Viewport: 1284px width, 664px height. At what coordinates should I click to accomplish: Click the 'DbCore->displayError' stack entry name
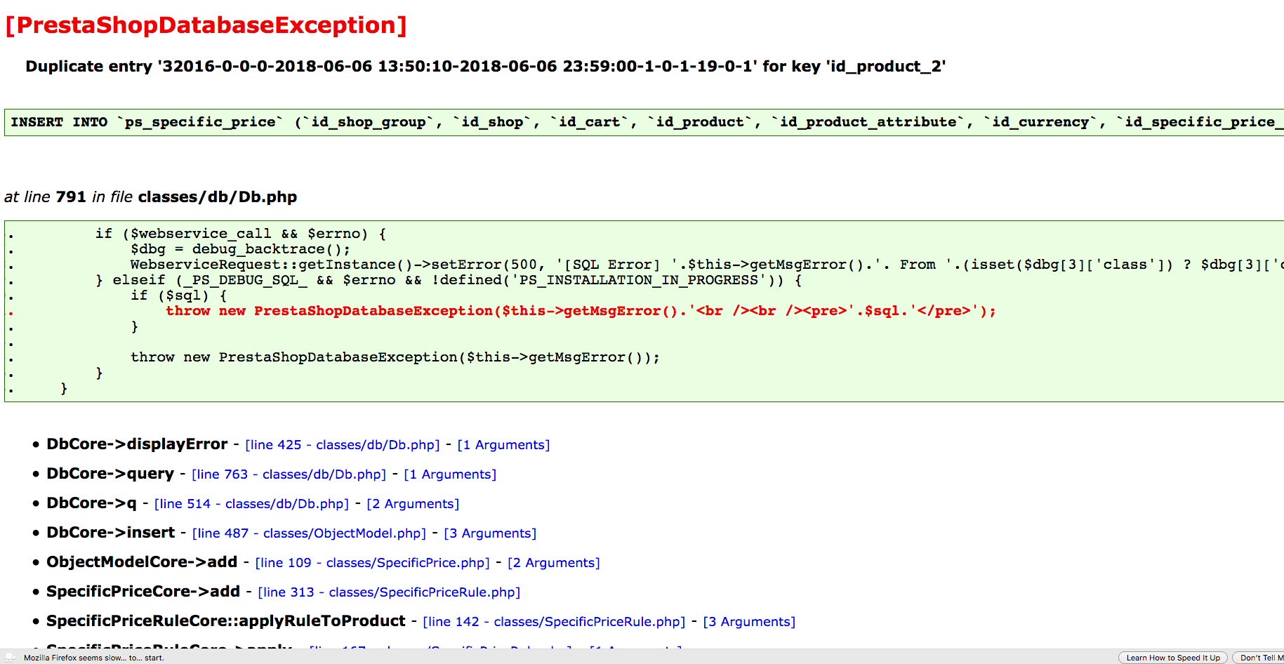coord(137,444)
